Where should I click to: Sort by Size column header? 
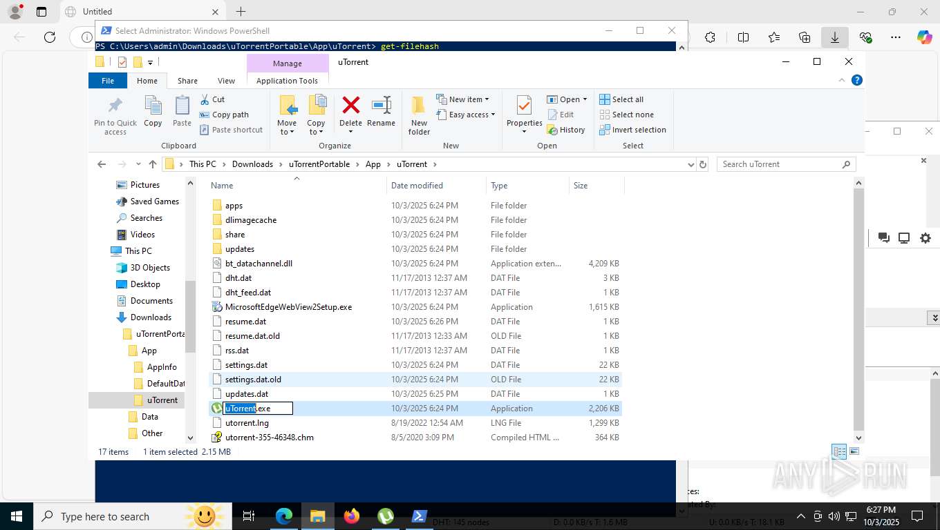tap(596, 185)
